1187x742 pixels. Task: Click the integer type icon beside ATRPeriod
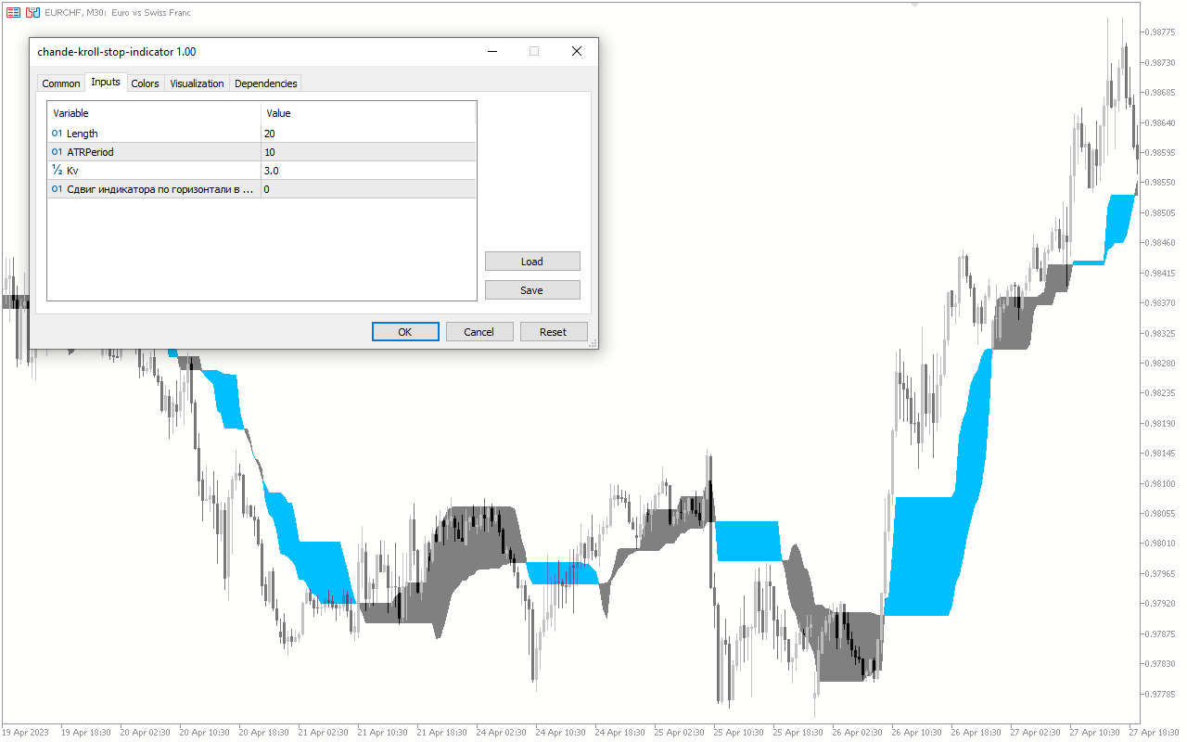tap(57, 152)
